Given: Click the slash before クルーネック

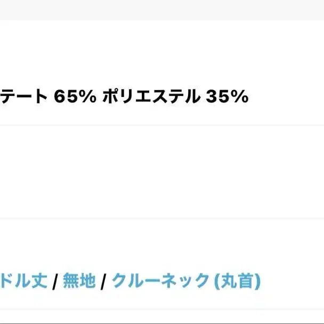Looking at the screenshot, I should (103, 280).
